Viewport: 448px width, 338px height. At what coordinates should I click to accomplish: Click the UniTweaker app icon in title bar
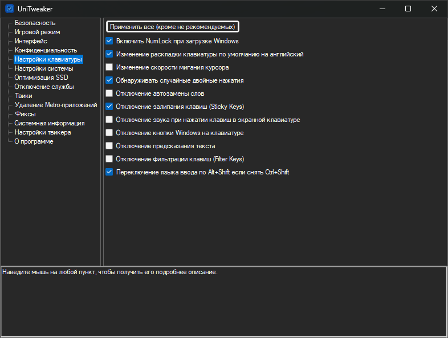(10, 9)
